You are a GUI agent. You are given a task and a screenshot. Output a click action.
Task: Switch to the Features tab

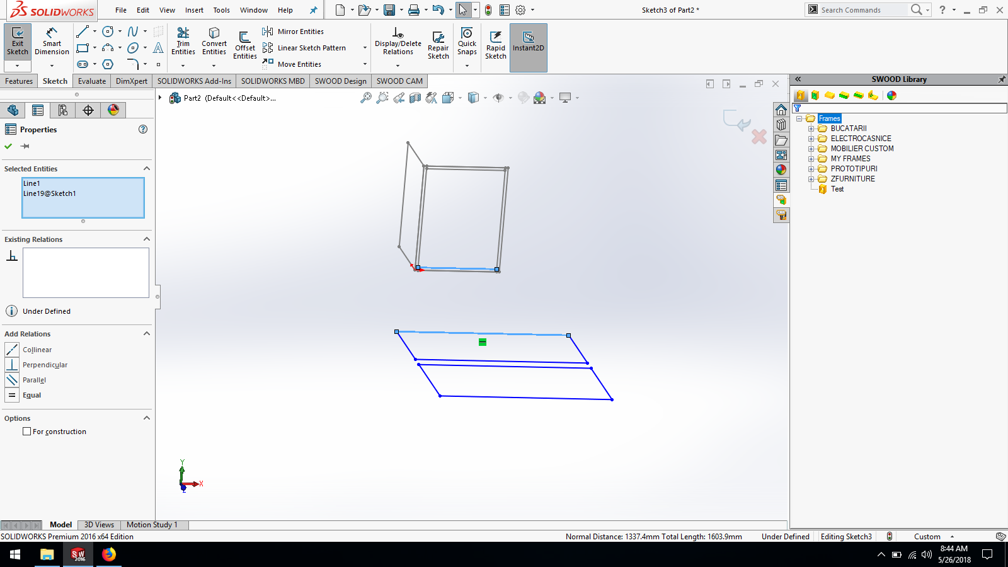[x=19, y=81]
